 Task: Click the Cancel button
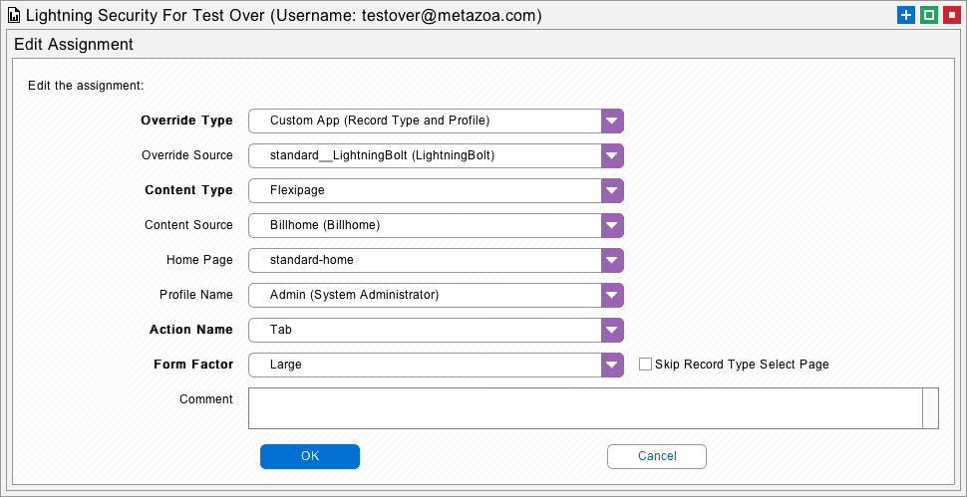pyautogui.click(x=657, y=456)
